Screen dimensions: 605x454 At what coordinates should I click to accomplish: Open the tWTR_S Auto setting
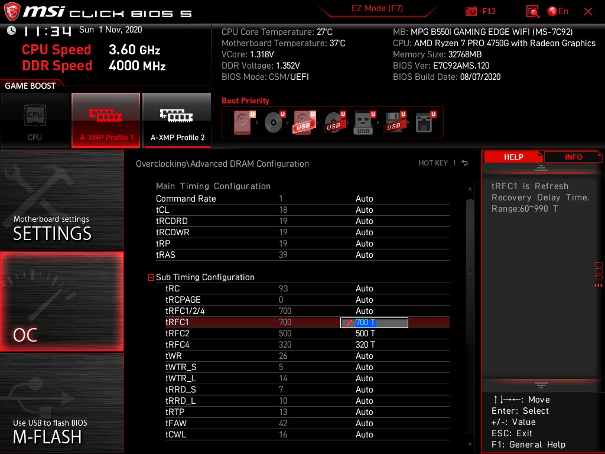(364, 367)
